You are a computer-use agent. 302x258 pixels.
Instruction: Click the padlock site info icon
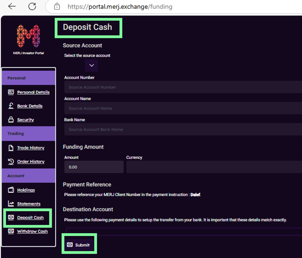[x=57, y=7]
